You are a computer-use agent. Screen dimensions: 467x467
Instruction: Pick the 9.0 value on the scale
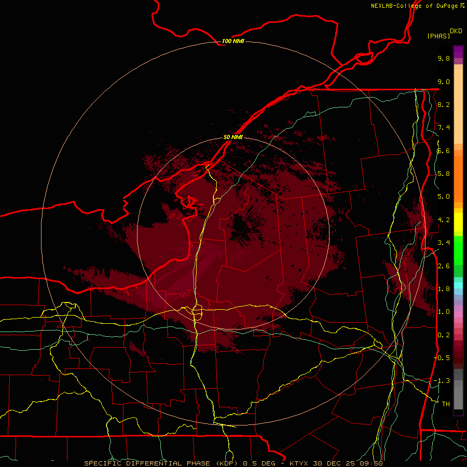(x=444, y=81)
